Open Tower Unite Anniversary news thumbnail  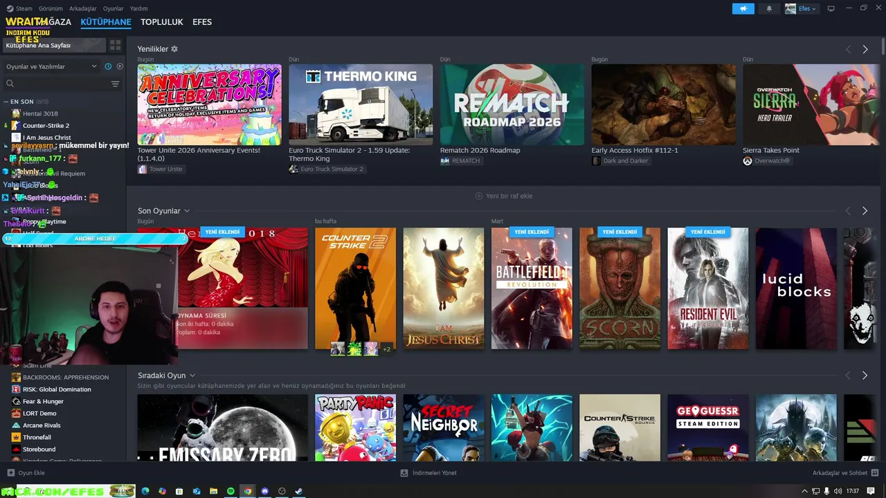coord(209,104)
